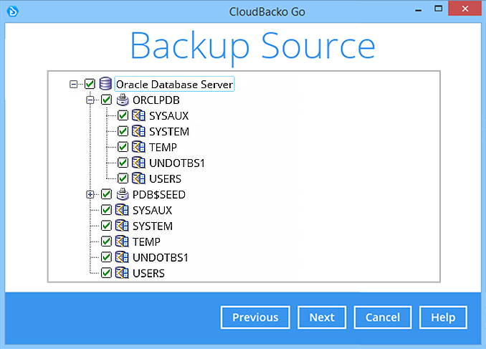Cancel the backup set wizard
The height and width of the screenshot is (349, 486).
(x=383, y=317)
